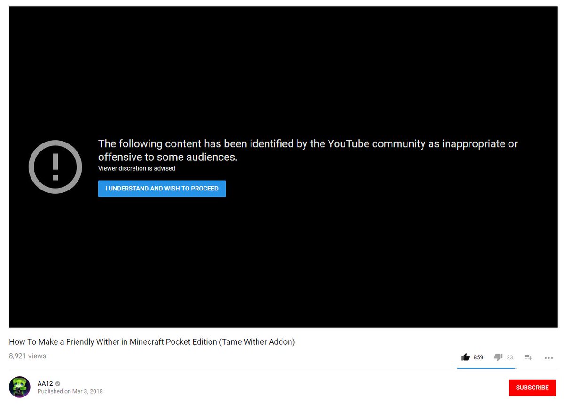Viewport: 564px width, 404px height.
Task: Click the verified badge next to AA12
Action: click(x=58, y=384)
